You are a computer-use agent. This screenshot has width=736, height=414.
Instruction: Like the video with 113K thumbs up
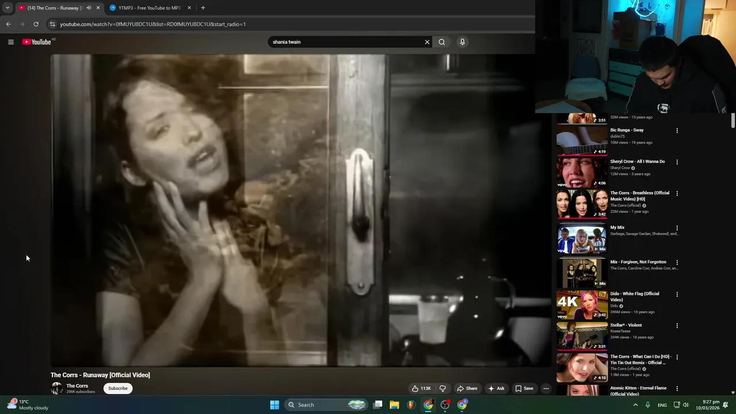coord(421,388)
